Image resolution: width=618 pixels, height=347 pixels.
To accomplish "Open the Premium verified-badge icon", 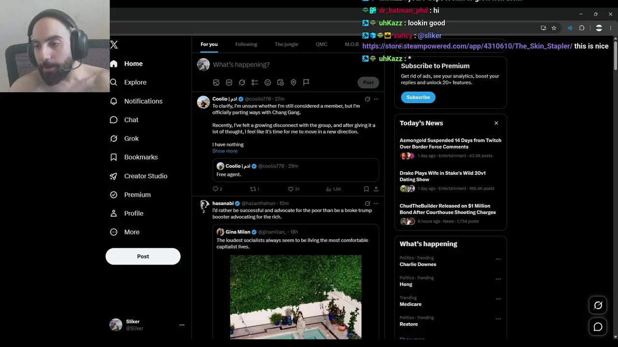I will coord(114,195).
